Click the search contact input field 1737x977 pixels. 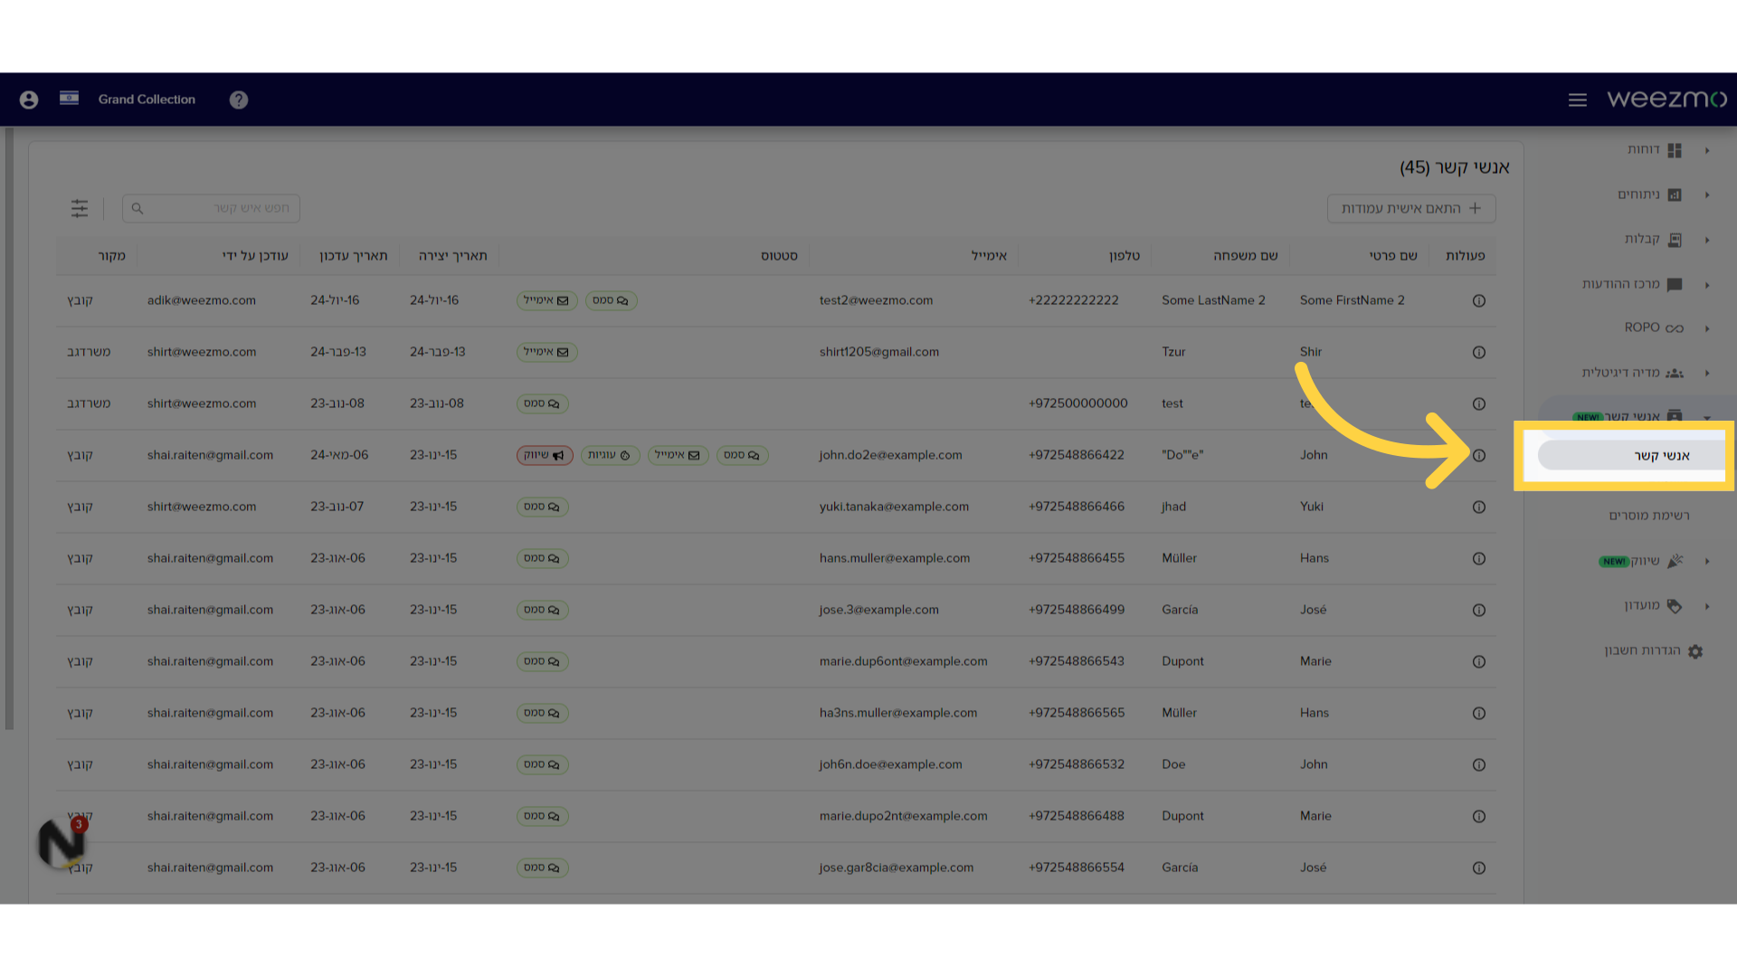(x=211, y=208)
